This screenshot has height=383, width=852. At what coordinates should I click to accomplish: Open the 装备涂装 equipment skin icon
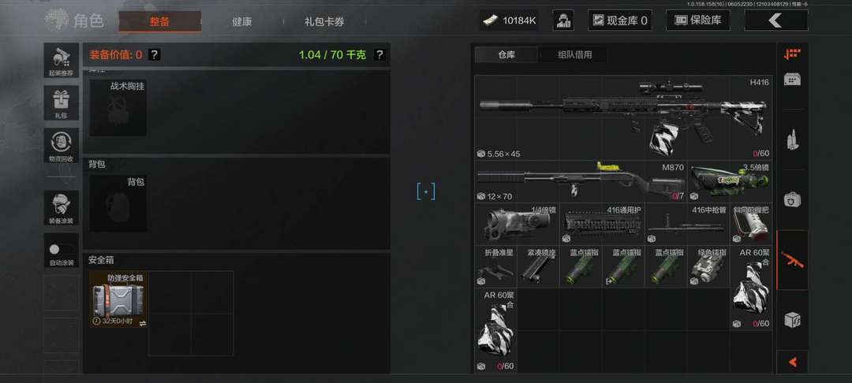[x=62, y=208]
